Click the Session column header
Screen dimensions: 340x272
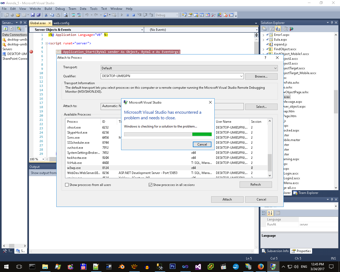point(258,122)
